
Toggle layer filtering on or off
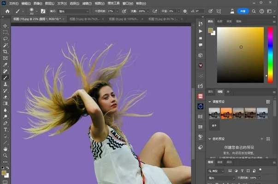(260, 170)
